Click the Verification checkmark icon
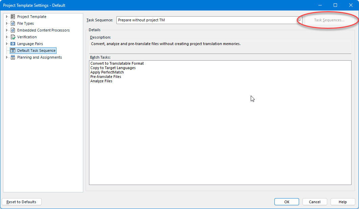The image size is (359, 209). click(x=13, y=37)
